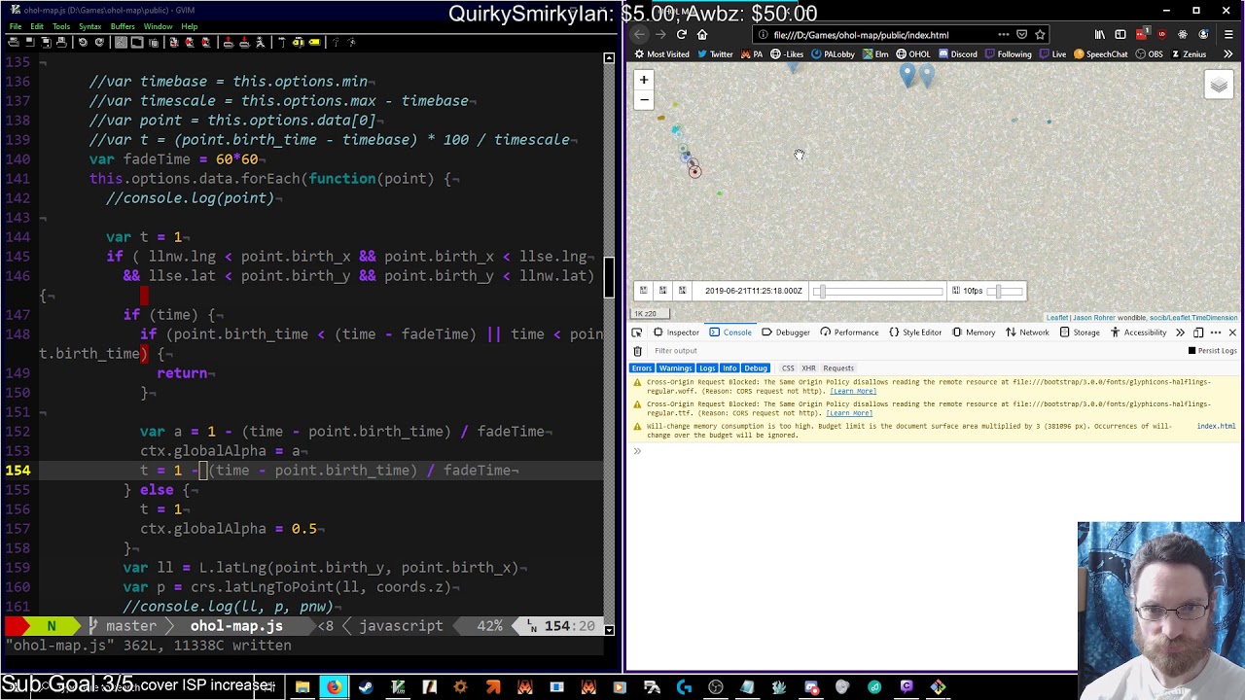The height and width of the screenshot is (700, 1245).
Task: Open the Discord bookmark
Action: coord(957,54)
